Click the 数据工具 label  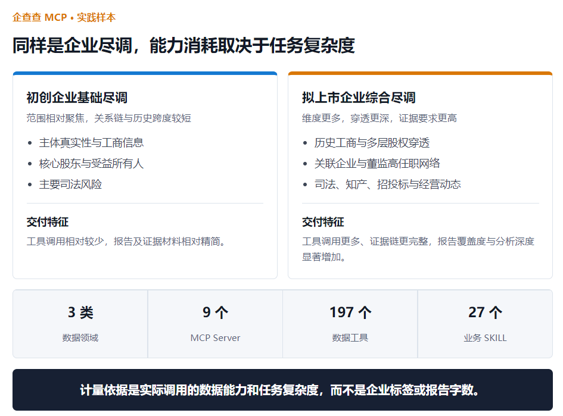350,338
